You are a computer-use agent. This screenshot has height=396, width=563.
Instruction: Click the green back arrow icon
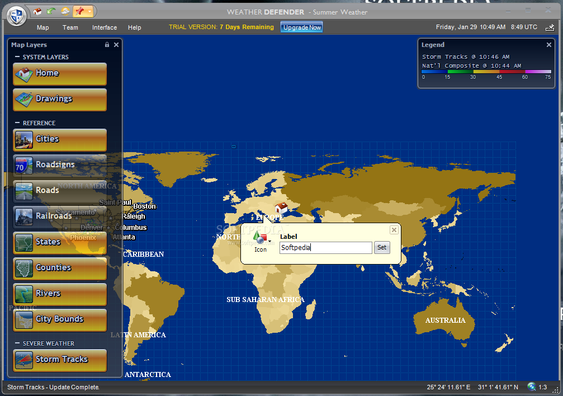(x=51, y=12)
